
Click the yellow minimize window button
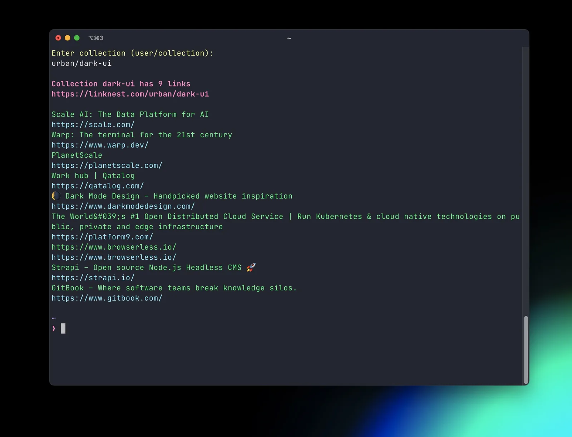(68, 38)
